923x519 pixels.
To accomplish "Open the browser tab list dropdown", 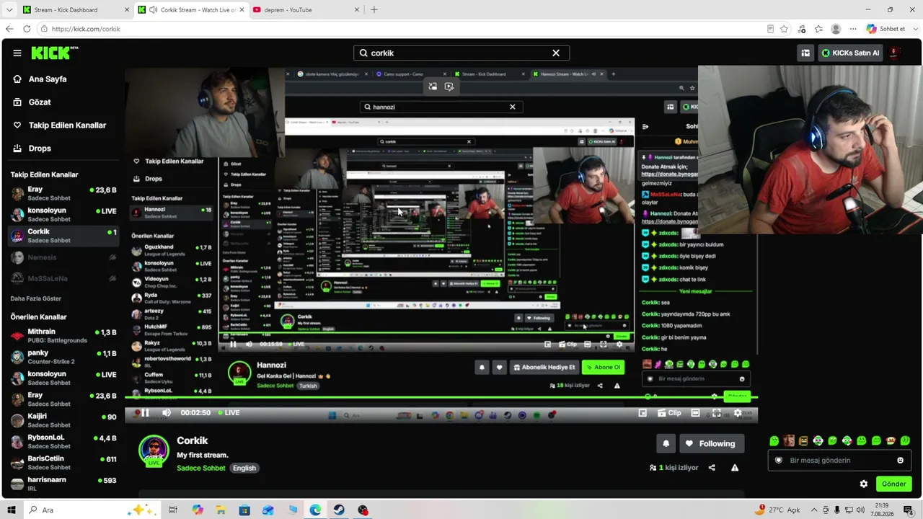I will [x=11, y=10].
